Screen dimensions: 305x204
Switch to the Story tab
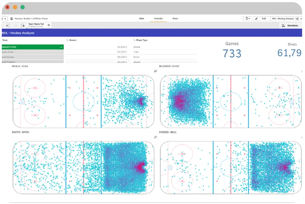coord(175,18)
